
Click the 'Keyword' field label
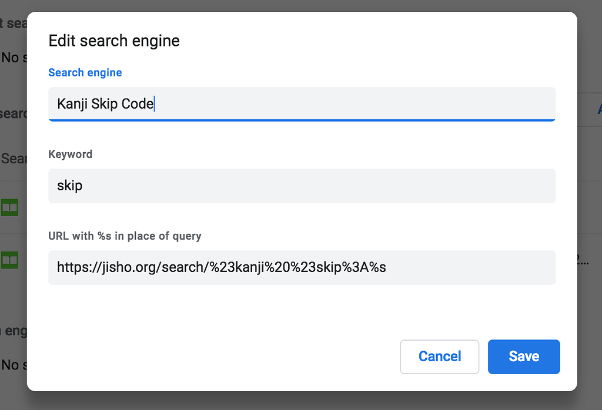[x=70, y=154]
